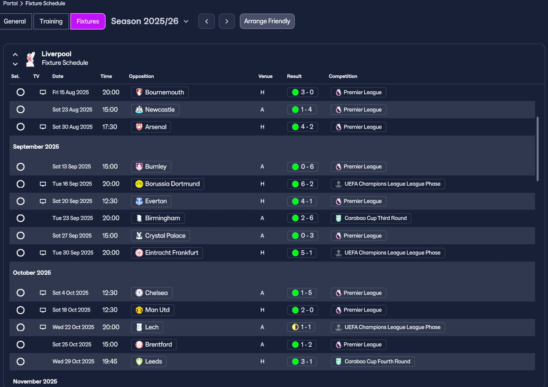Click the Man Utd club badge

pyautogui.click(x=139, y=310)
